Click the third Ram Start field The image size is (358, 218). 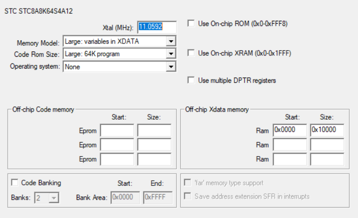point(290,159)
